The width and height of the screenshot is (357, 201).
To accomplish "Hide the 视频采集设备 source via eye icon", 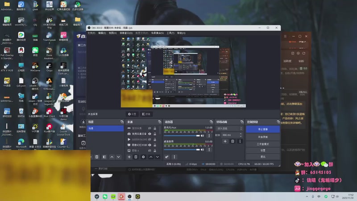I will [149, 134].
